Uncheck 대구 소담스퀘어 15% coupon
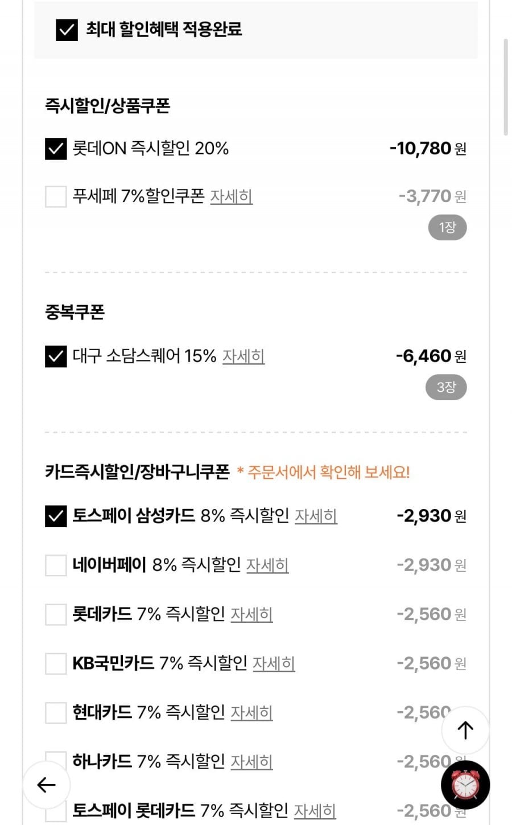Screen dimensions: 512x825 56,356
